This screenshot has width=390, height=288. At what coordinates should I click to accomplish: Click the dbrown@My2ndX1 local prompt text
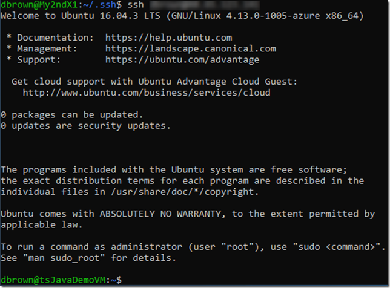click(39, 5)
